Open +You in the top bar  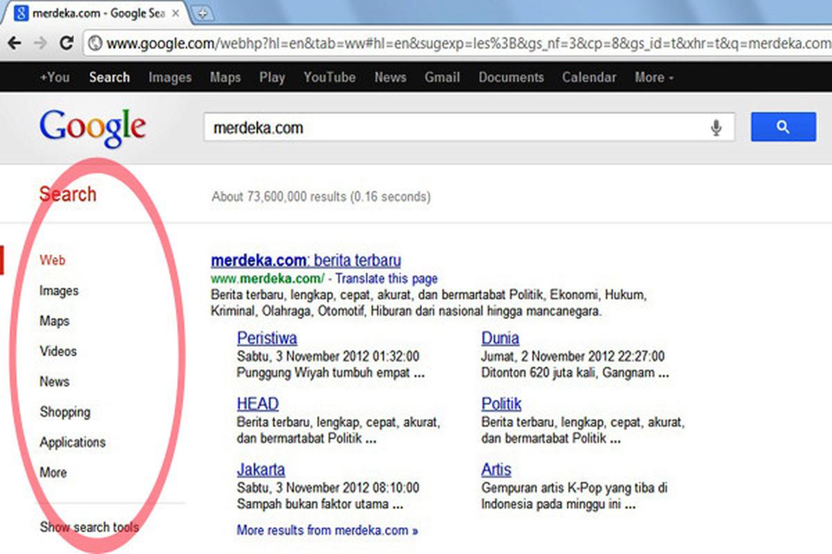tap(55, 77)
